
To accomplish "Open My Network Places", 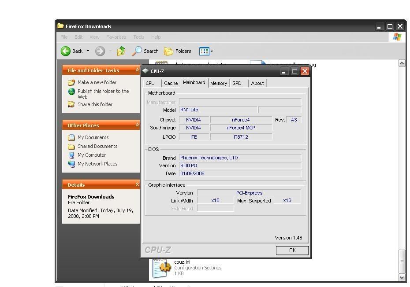I will point(97,164).
